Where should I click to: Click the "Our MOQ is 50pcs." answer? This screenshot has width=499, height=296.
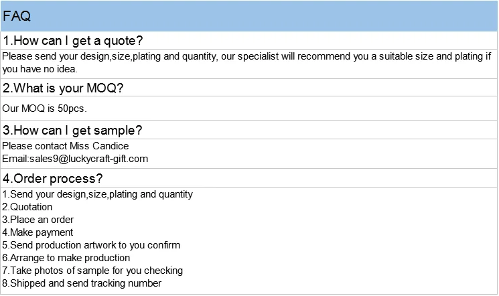tap(45, 108)
